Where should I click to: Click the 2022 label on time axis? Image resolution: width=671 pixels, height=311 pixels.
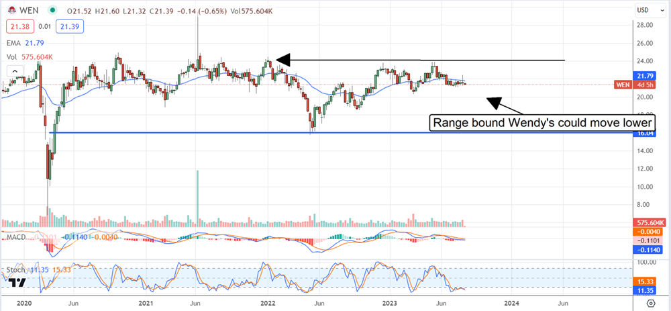(267, 303)
